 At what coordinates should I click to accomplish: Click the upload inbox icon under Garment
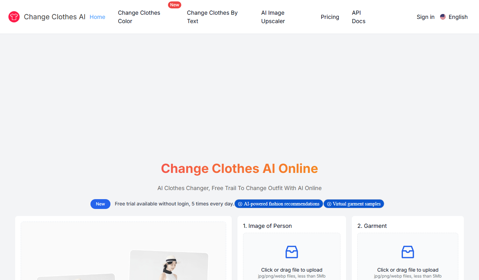[x=408, y=252]
